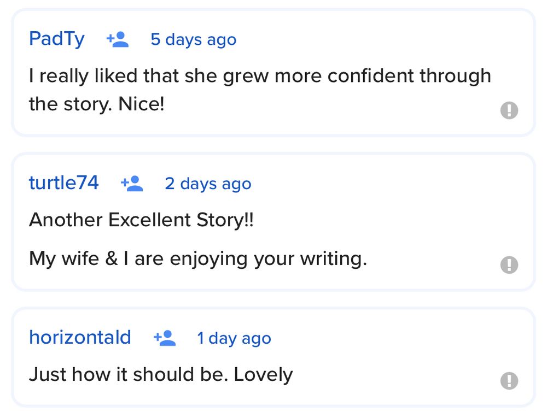Report turtle74's comment via exclamation icon

coord(509,265)
